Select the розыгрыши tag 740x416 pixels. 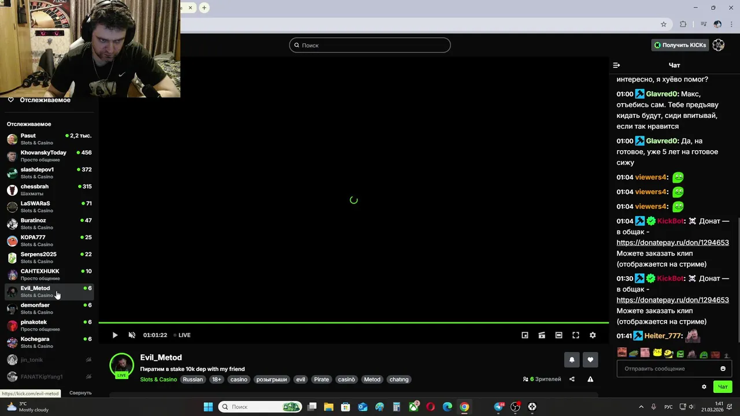(x=272, y=380)
